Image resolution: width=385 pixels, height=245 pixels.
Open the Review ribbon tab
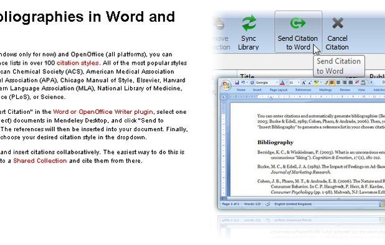345,90
